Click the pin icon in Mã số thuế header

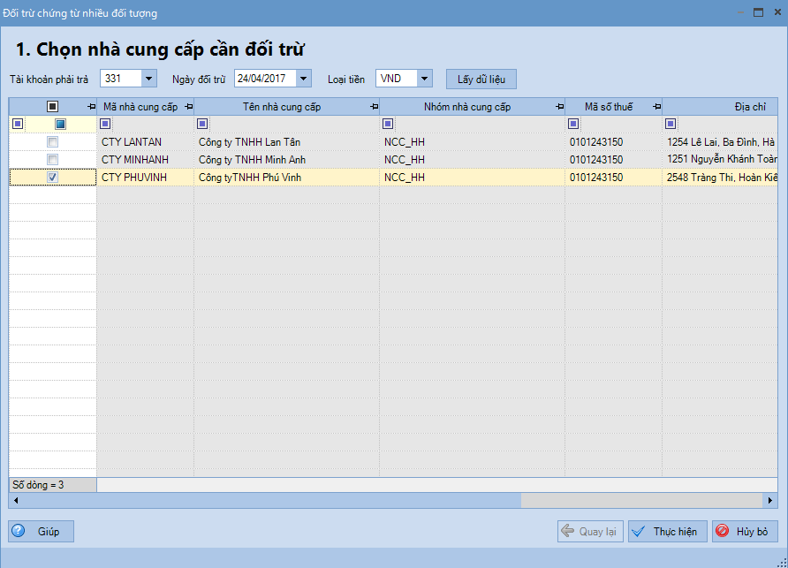(x=656, y=107)
